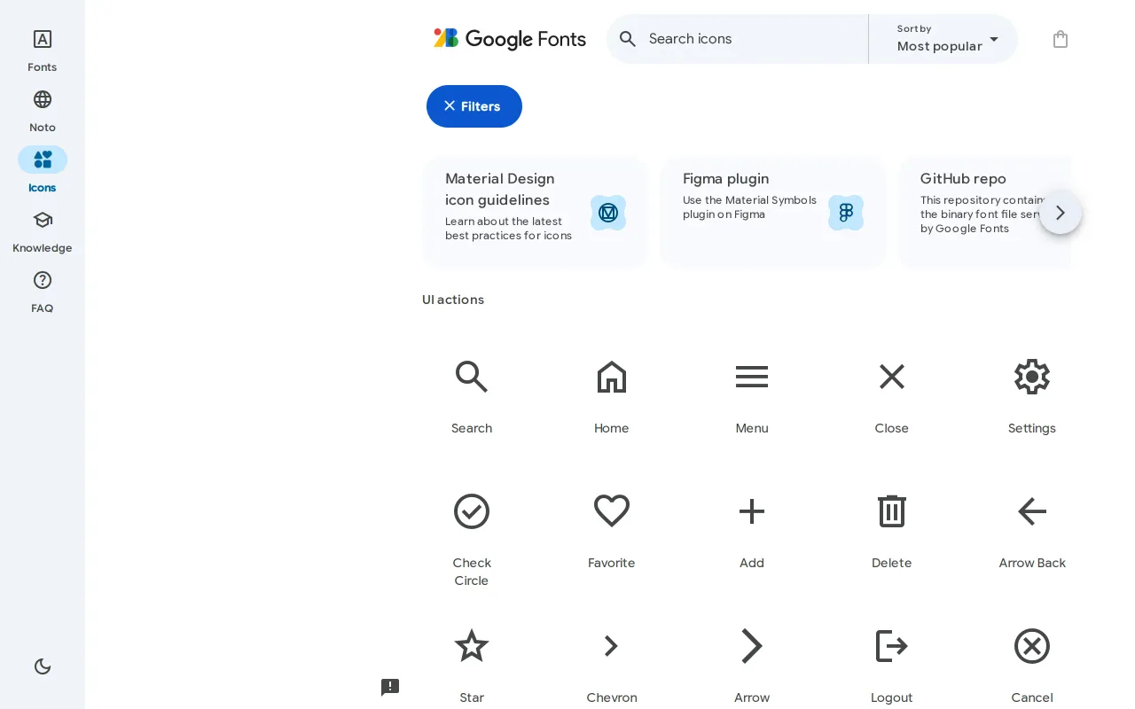Choose the Add plus icon

click(x=752, y=511)
